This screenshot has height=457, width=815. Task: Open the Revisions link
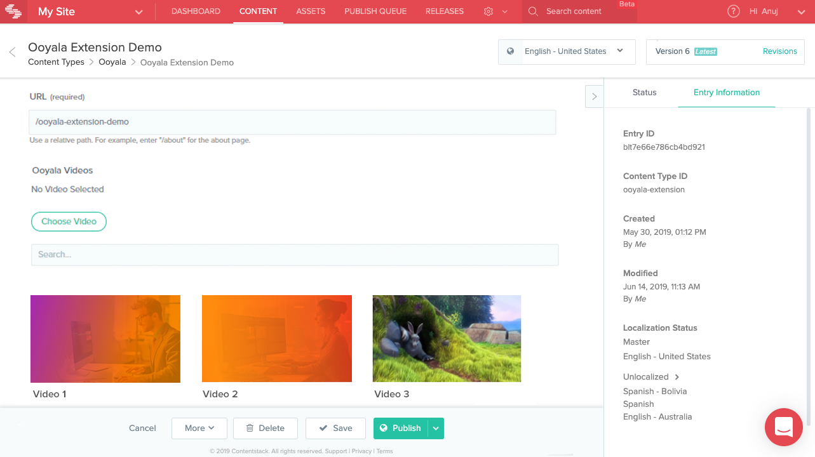(780, 51)
